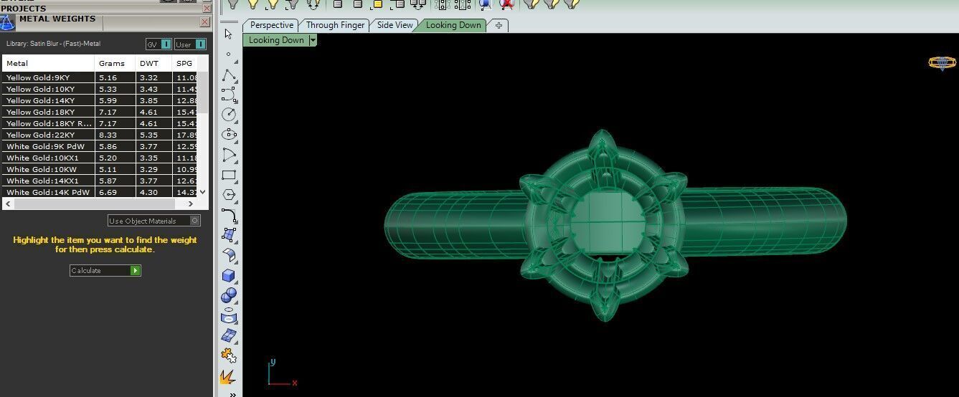Click the Looking Down viewport title label
This screenshot has width=959, height=397.
276,41
